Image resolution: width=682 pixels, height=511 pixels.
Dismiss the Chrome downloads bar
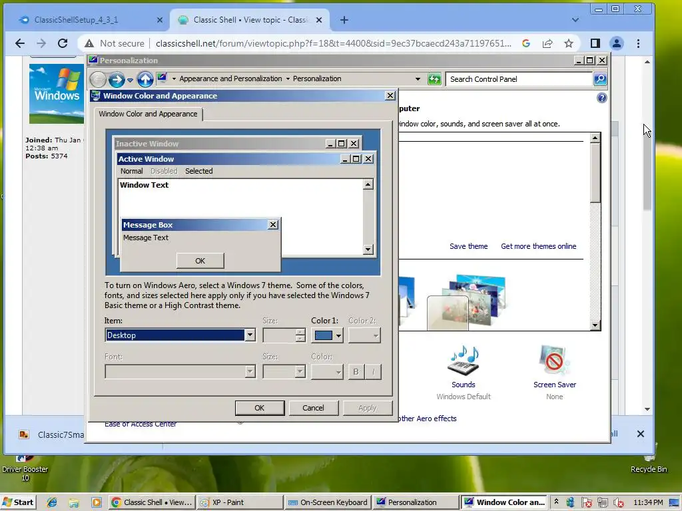point(640,434)
